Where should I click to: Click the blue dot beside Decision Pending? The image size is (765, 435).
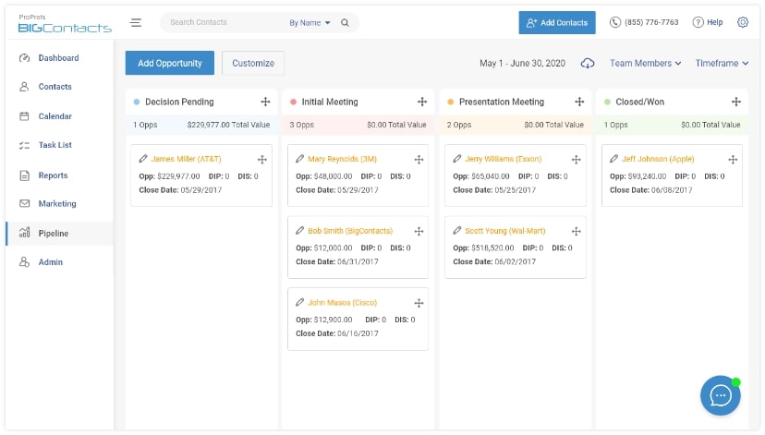coord(137,102)
